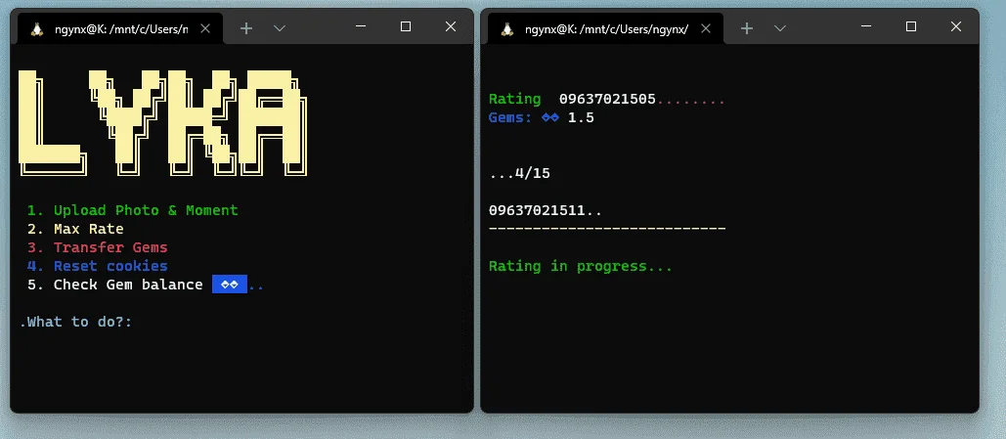
Task: Expand the profile dropdown in right terminal
Action: pyautogui.click(x=779, y=28)
